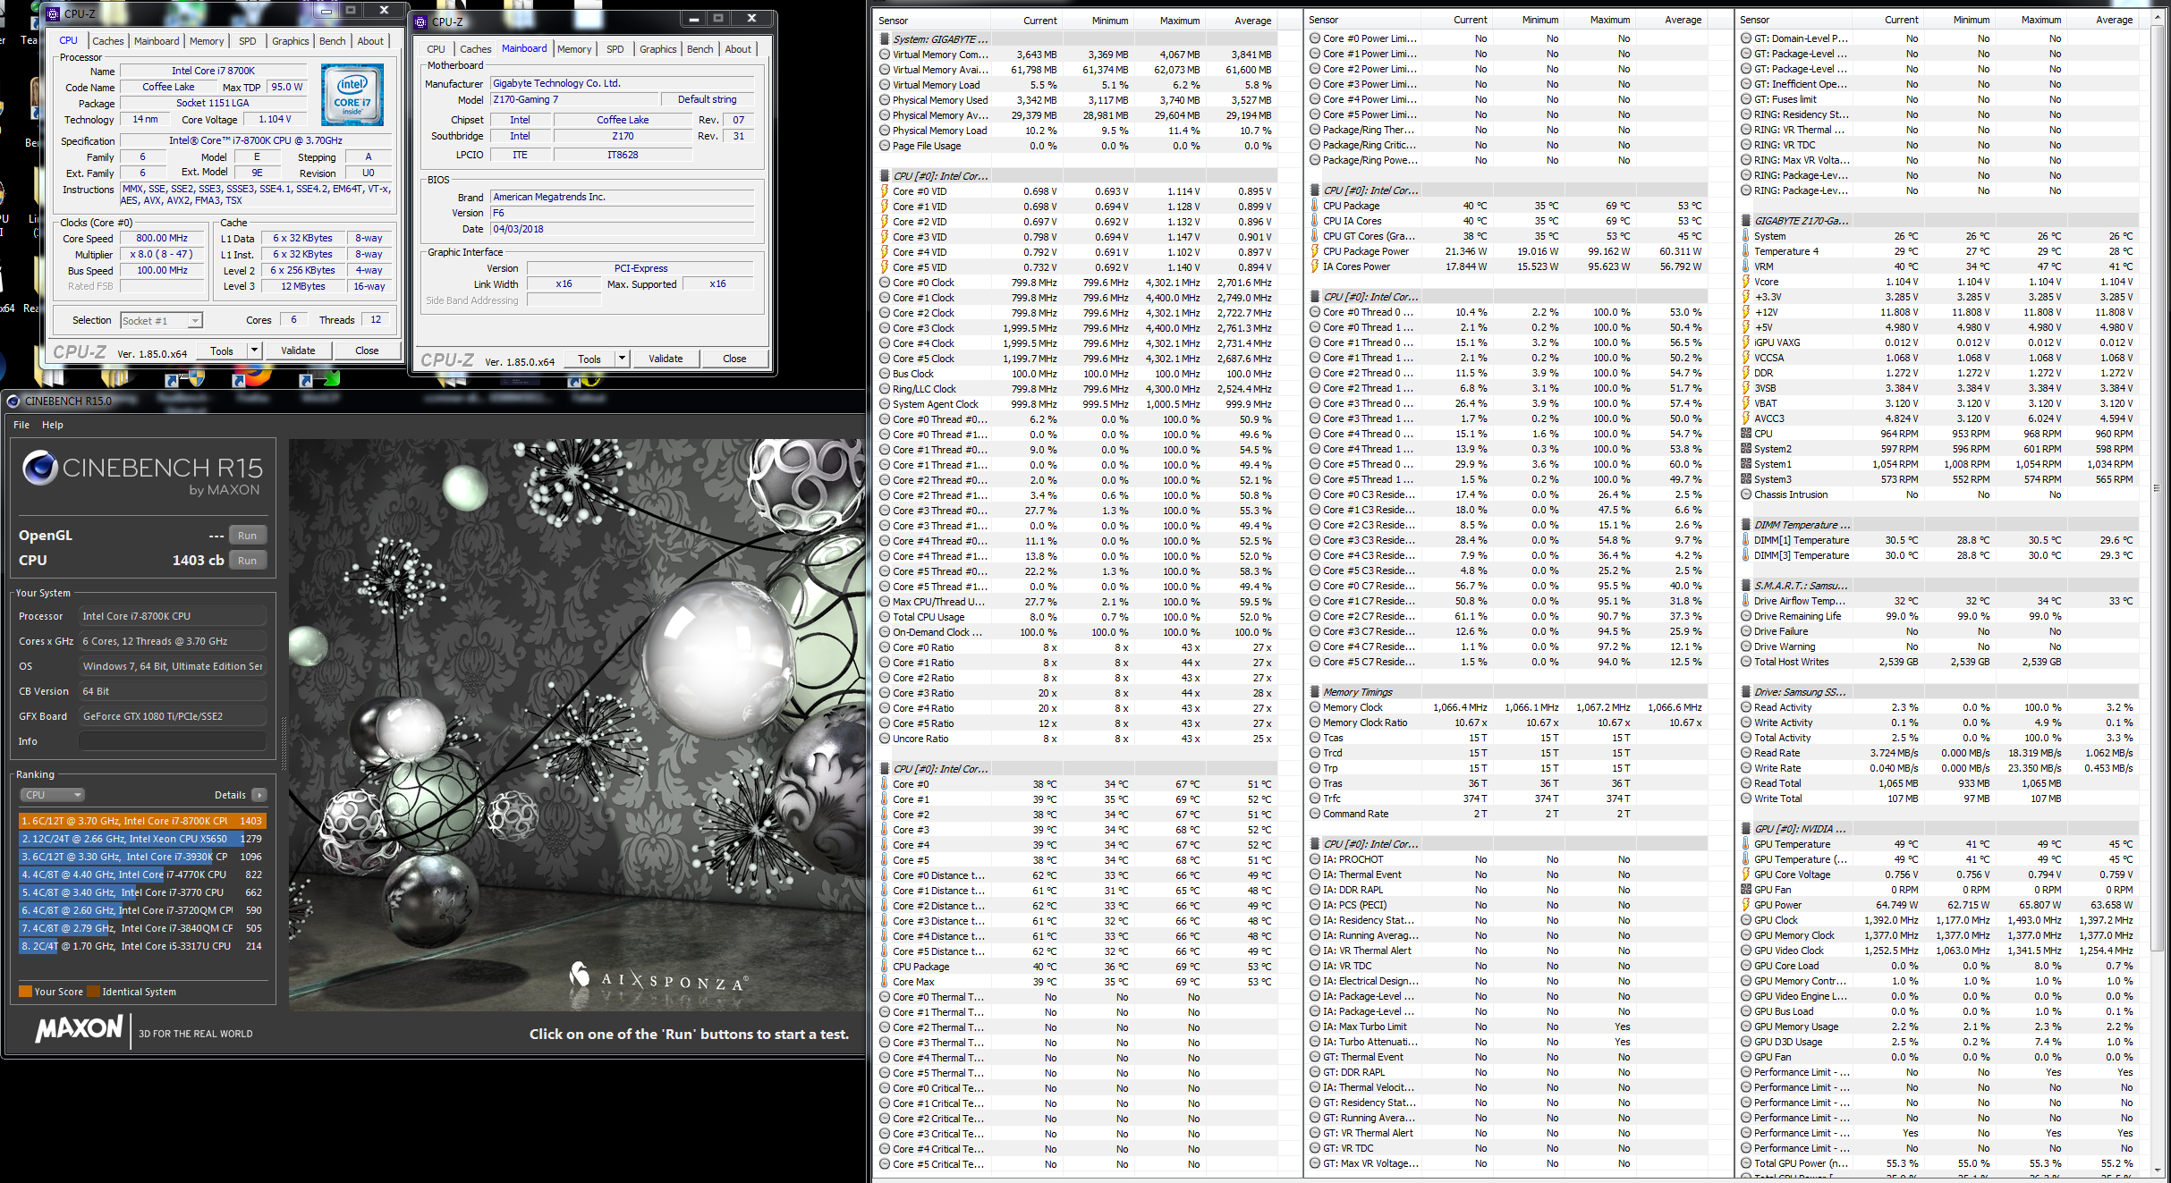Select the GPU Memory Clock sensor row
This screenshot has width=2171, height=1183.
tap(1939, 935)
